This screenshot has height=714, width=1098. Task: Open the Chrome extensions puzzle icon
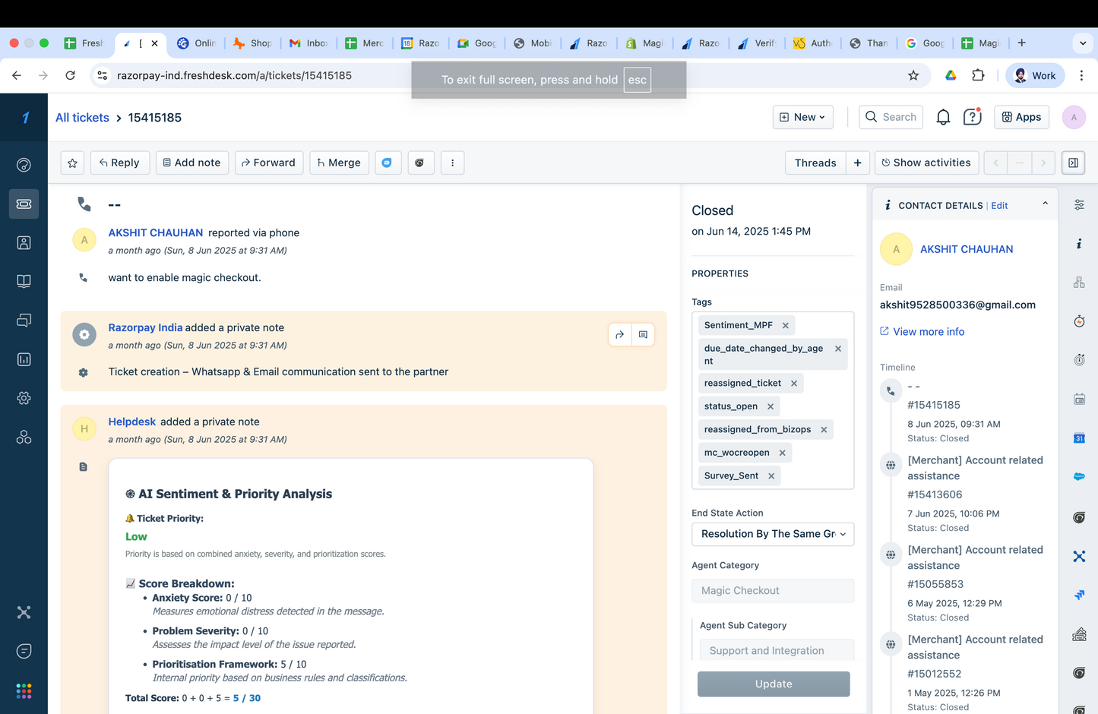pyautogui.click(x=978, y=75)
